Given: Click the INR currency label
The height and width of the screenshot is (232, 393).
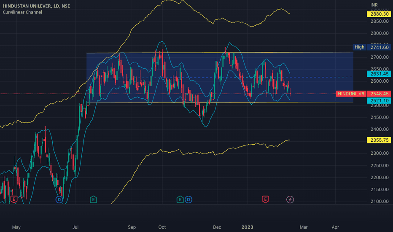Looking at the screenshot, I should (x=374, y=5).
